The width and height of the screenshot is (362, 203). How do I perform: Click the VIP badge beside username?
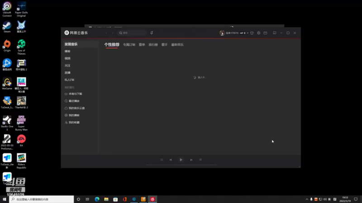point(243,33)
